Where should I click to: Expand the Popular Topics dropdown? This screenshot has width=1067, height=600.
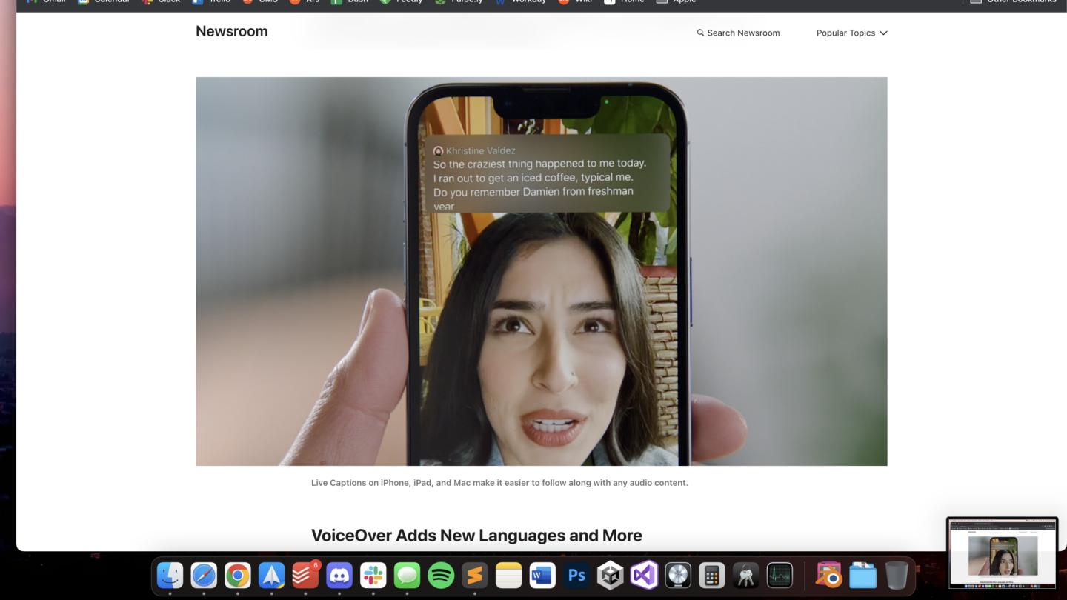(x=851, y=33)
